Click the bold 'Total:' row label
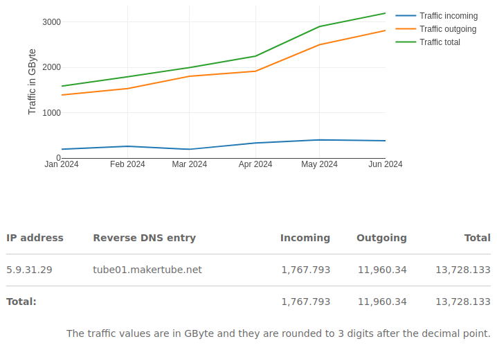The width and height of the screenshot is (497, 348). [x=21, y=302]
